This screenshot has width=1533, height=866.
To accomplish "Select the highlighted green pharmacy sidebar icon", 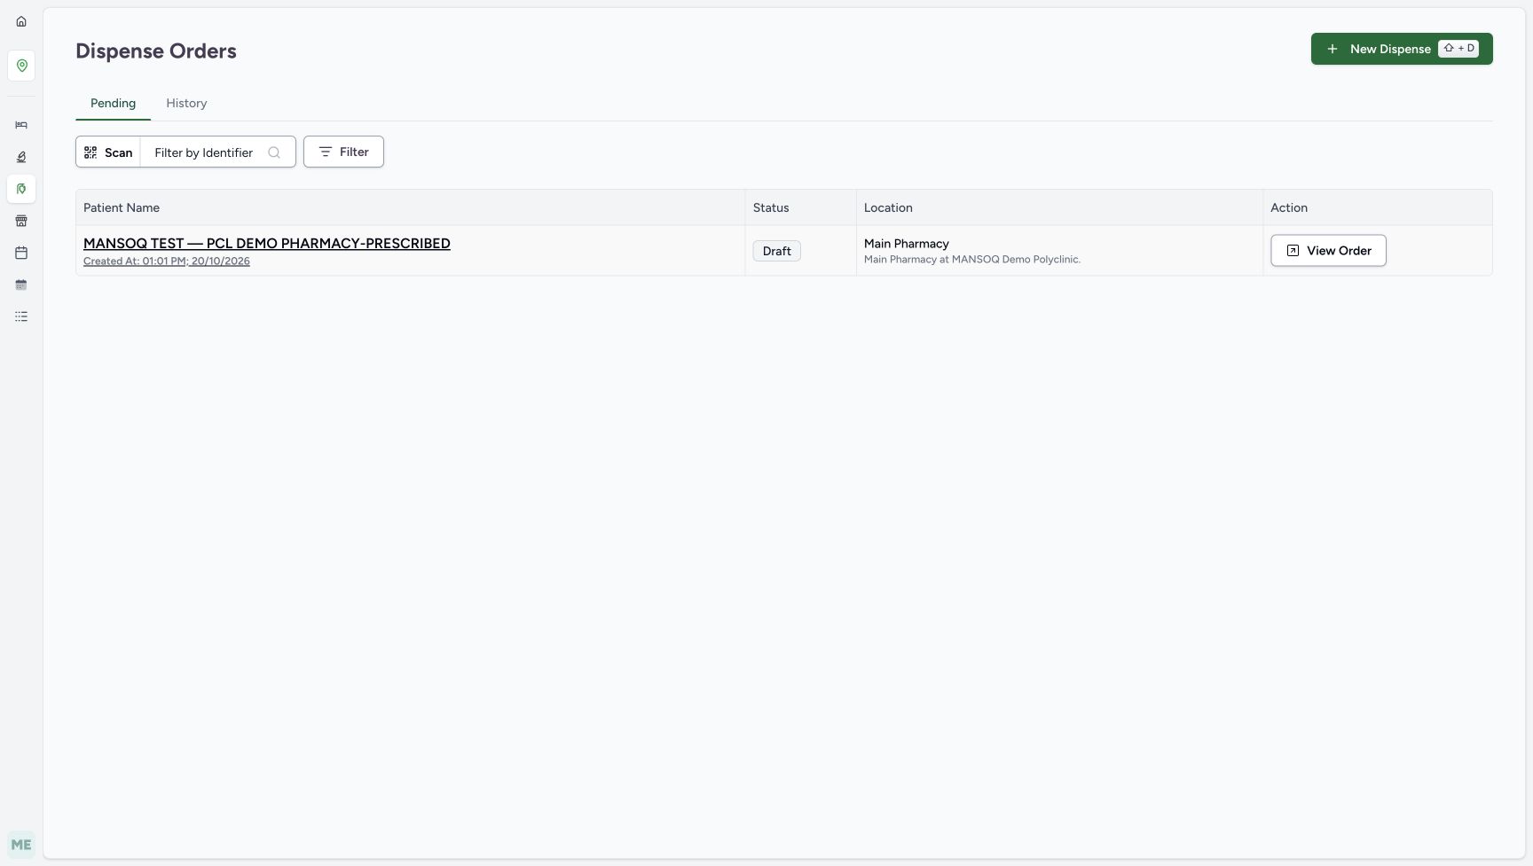I will coord(21,189).
